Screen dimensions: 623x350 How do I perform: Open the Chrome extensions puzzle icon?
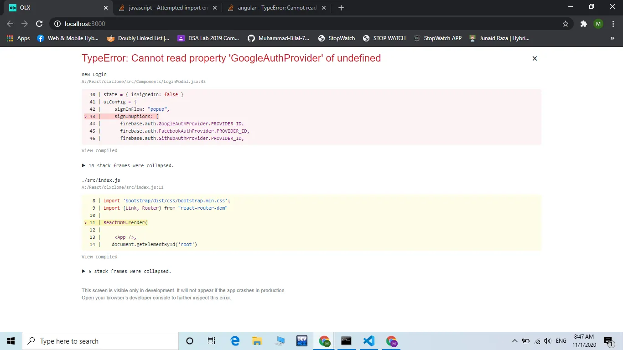(584, 24)
